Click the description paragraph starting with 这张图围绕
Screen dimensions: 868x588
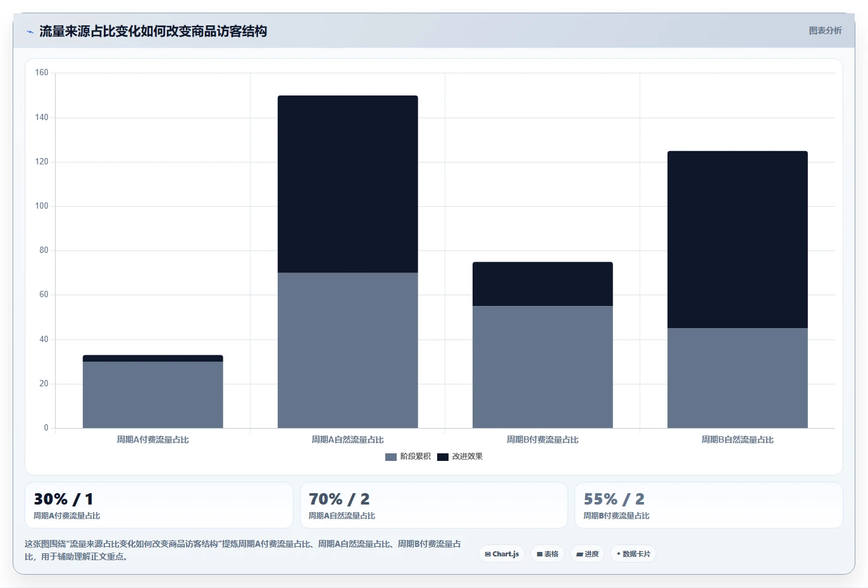pyautogui.click(x=243, y=550)
